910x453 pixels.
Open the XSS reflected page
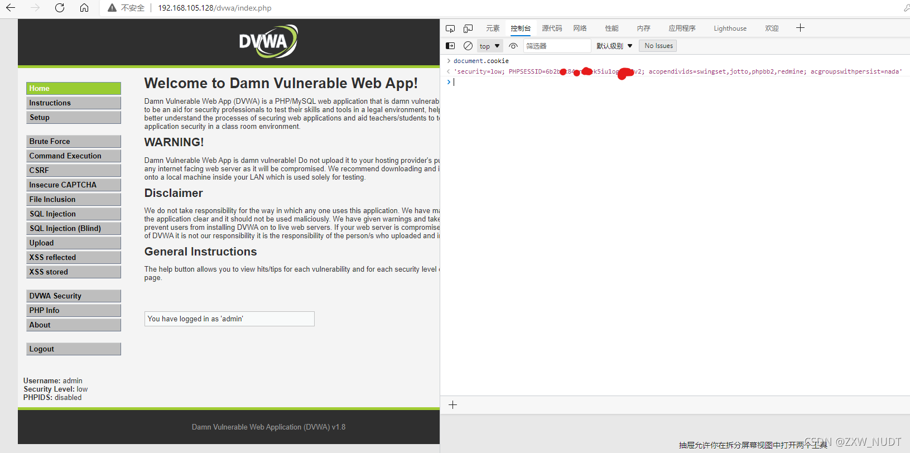(x=74, y=257)
